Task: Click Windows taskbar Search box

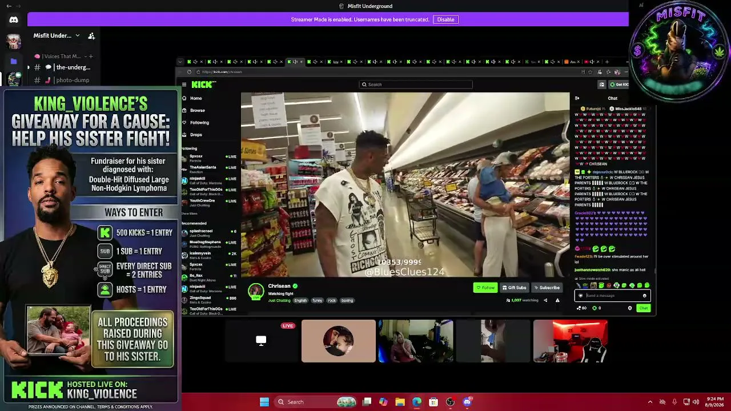Action: pyautogui.click(x=315, y=402)
